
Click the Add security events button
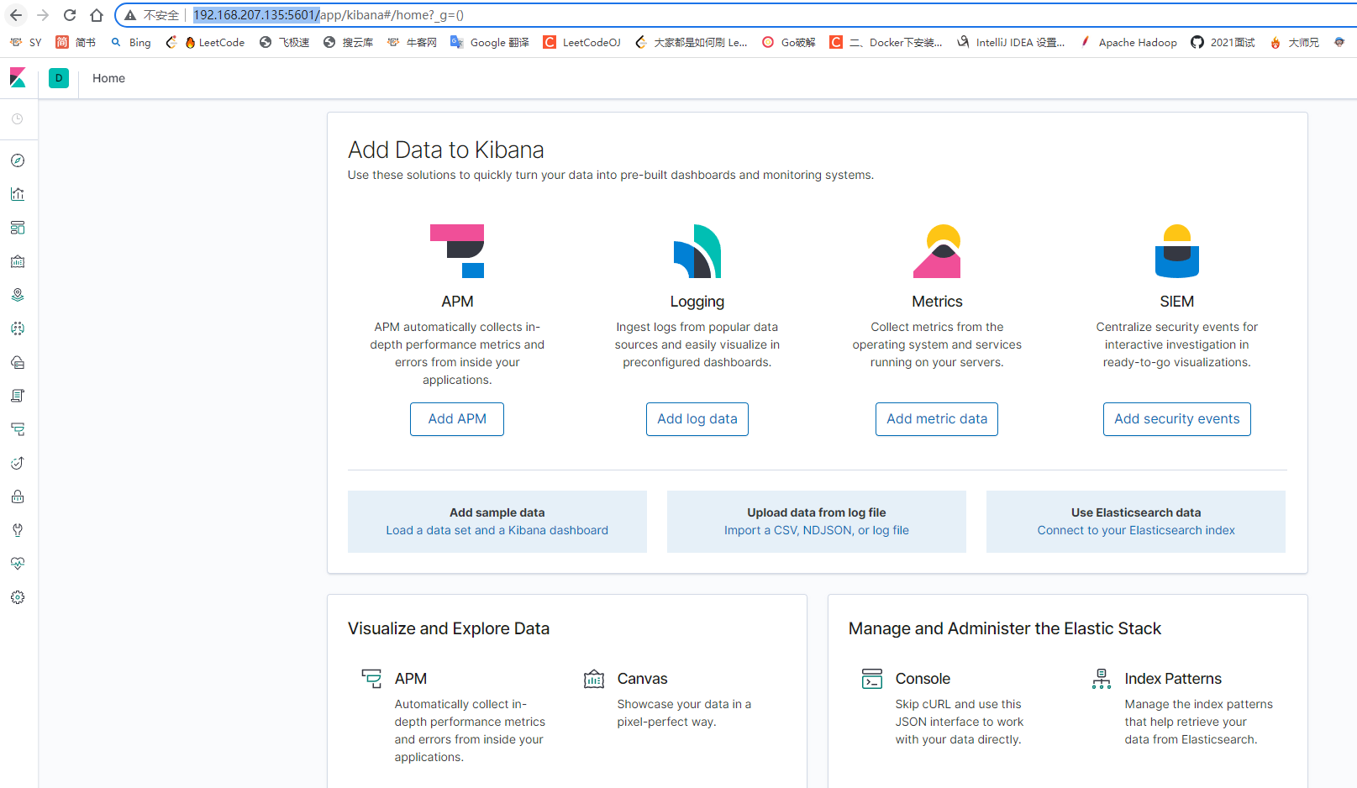(1177, 419)
